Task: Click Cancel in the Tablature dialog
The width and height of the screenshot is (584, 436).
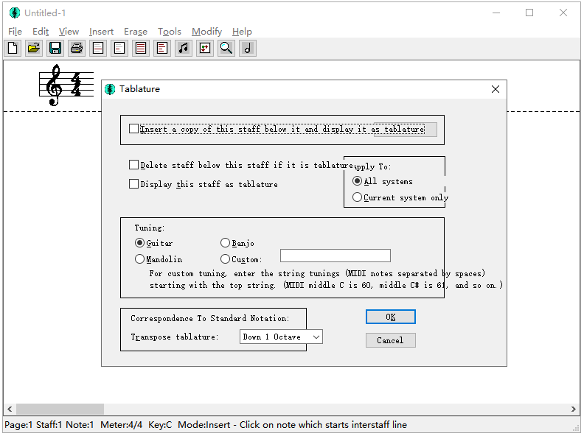Action: pos(390,340)
